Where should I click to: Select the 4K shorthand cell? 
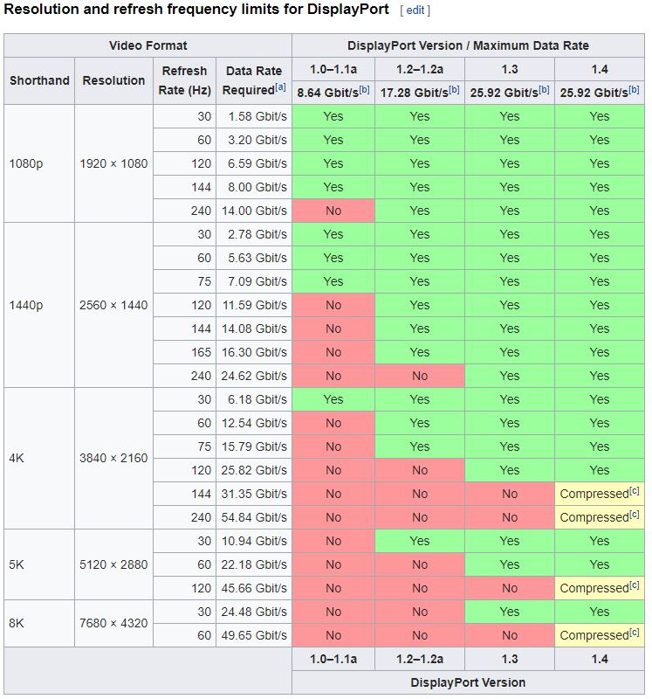click(39, 458)
